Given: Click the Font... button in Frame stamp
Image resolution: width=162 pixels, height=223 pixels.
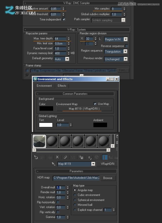Looking at the screenshot, I should 123,70.
